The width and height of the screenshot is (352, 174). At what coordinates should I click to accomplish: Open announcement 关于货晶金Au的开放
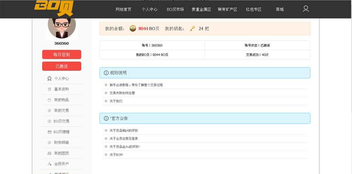(124, 147)
